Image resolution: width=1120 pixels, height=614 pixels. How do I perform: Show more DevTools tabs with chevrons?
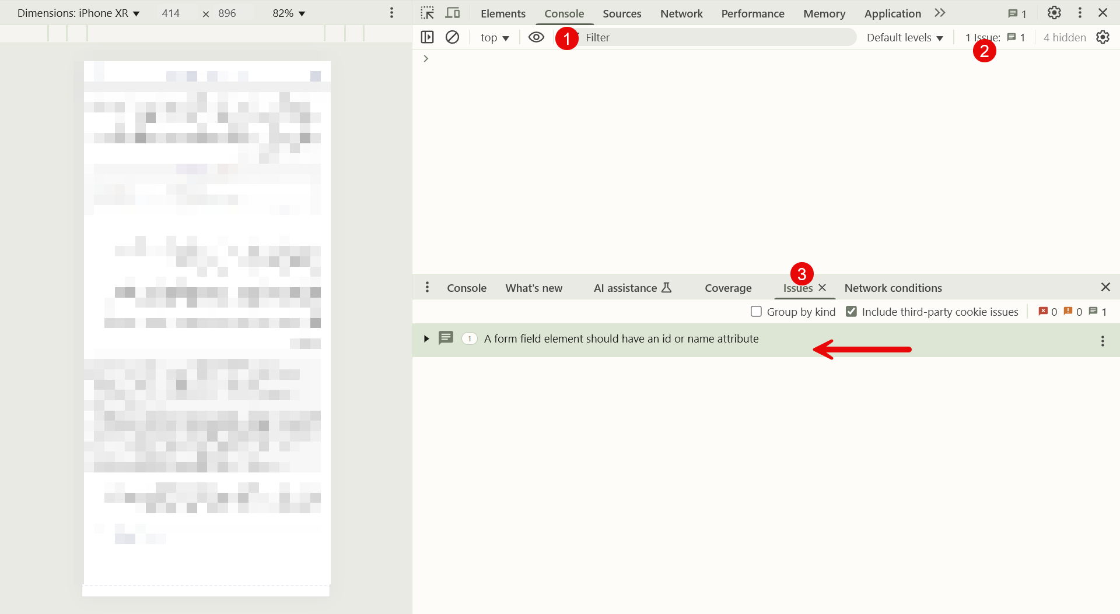click(x=940, y=13)
